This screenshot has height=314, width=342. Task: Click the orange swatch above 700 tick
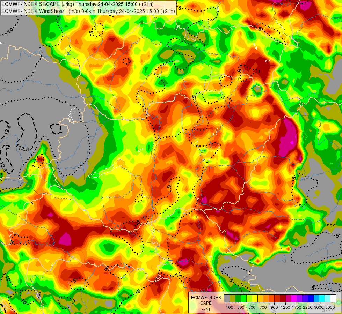tap(266, 298)
